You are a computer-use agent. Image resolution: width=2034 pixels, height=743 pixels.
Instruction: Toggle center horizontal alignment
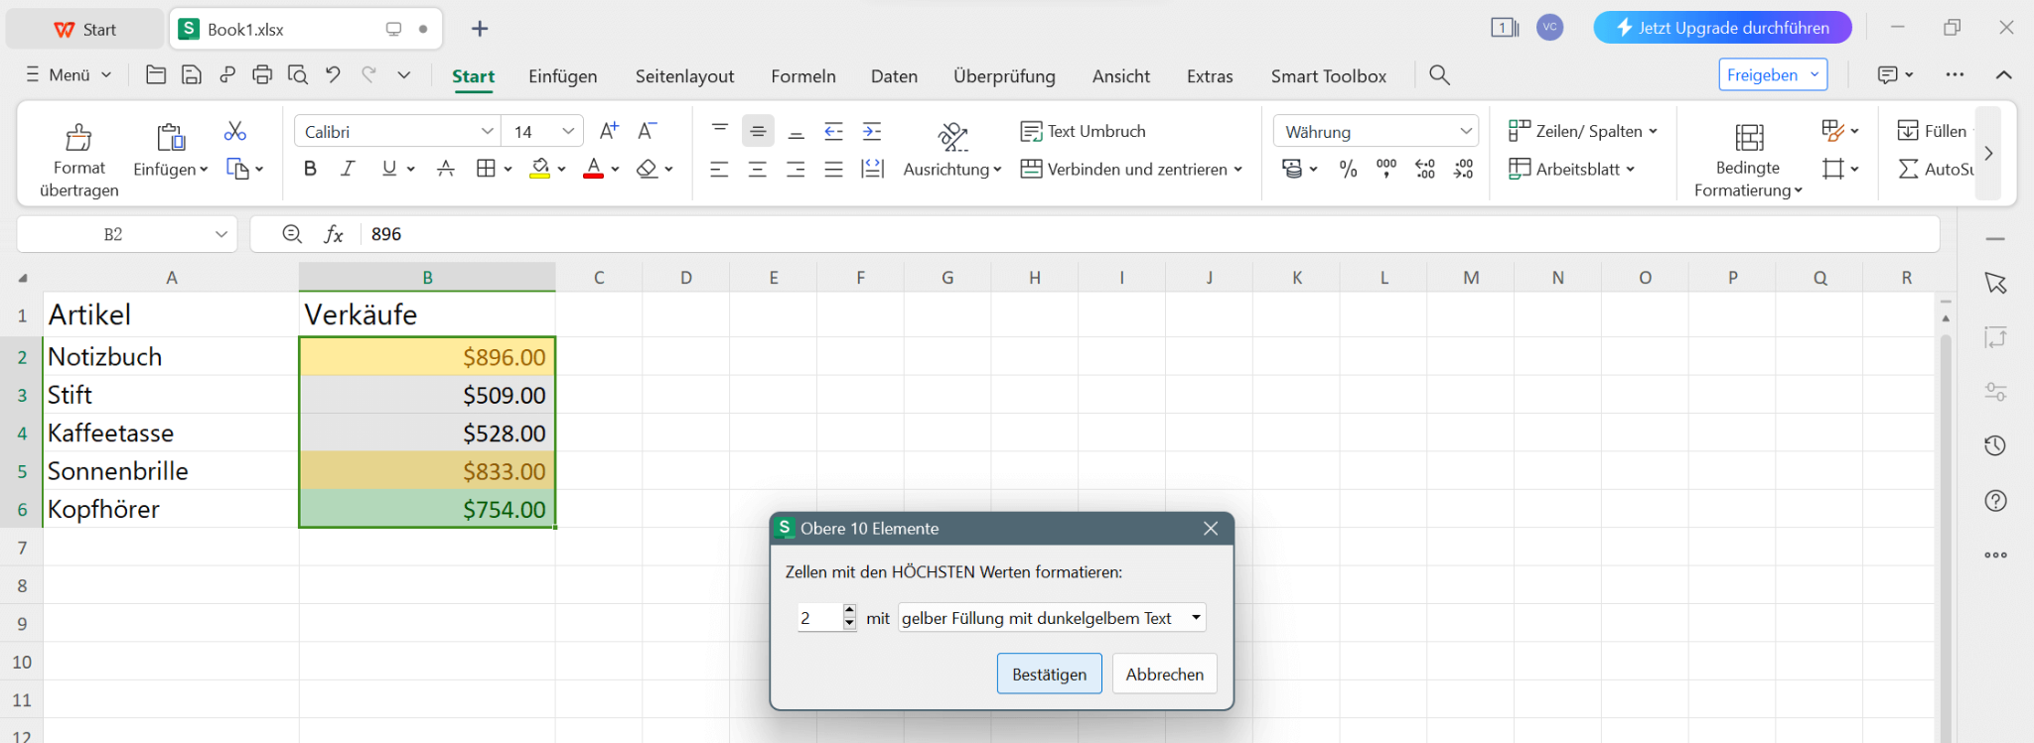point(757,170)
